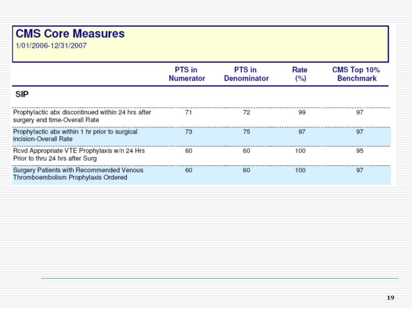412x309 pixels.
Task: Select the Prophylactic abx within 1 hr row label
Action: [x=75, y=135]
